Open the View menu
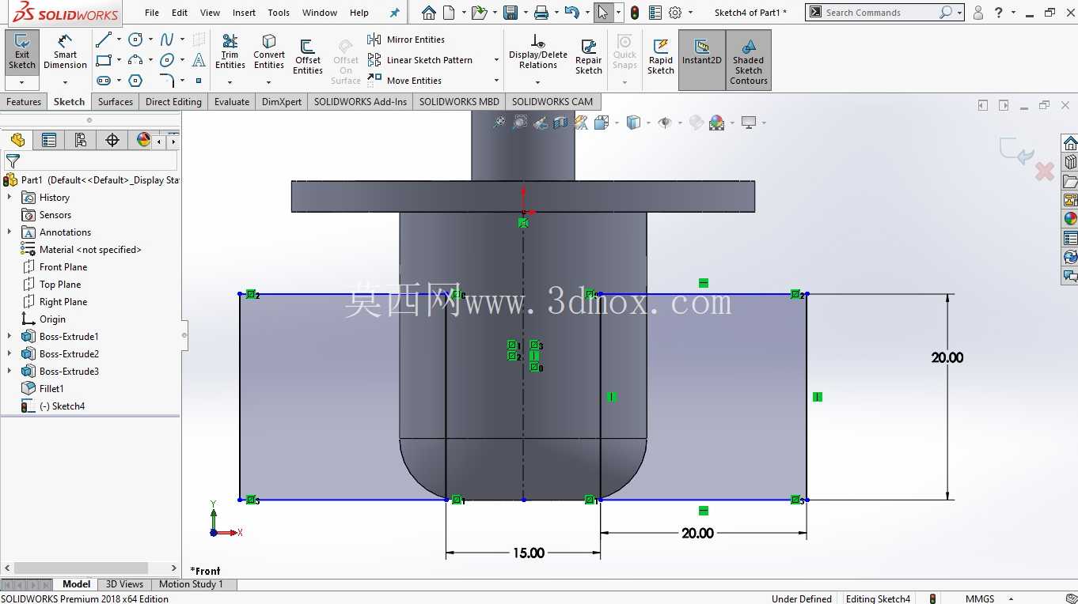 click(x=210, y=13)
